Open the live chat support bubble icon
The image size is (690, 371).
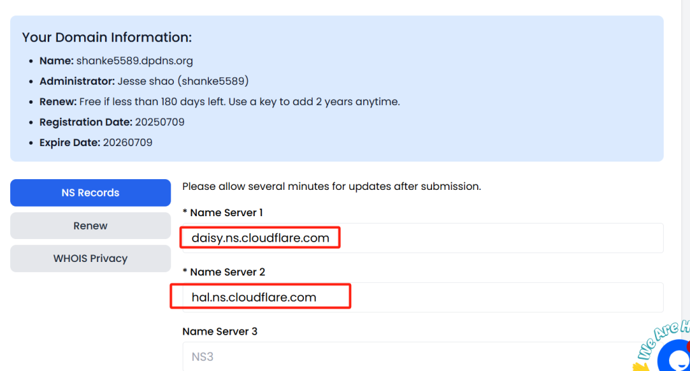[x=676, y=356]
